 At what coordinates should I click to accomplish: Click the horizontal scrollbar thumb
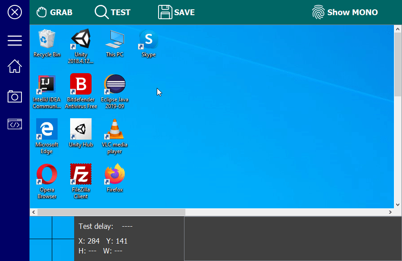111,212
